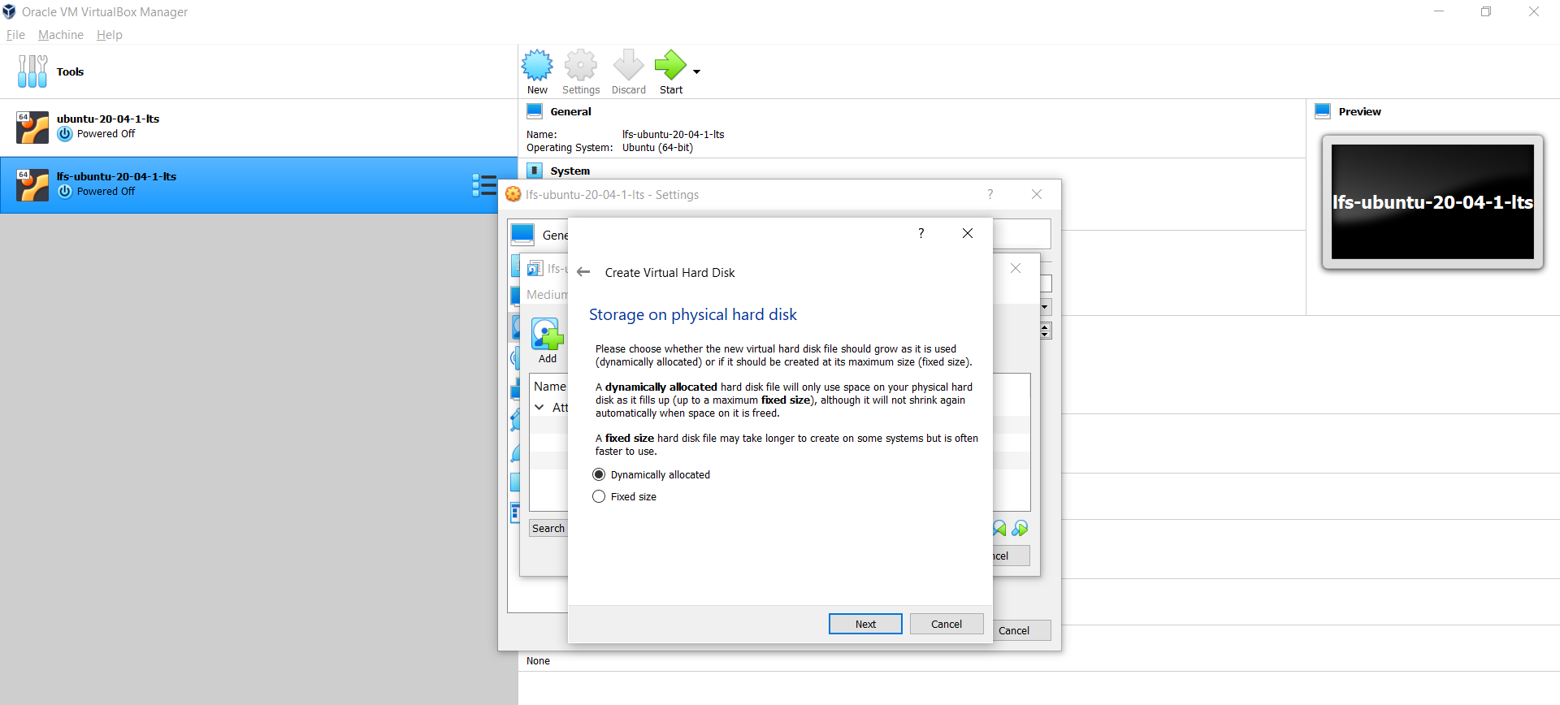Click the Discard toolbar icon
Viewport: 1560px width, 705px height.
click(x=629, y=72)
